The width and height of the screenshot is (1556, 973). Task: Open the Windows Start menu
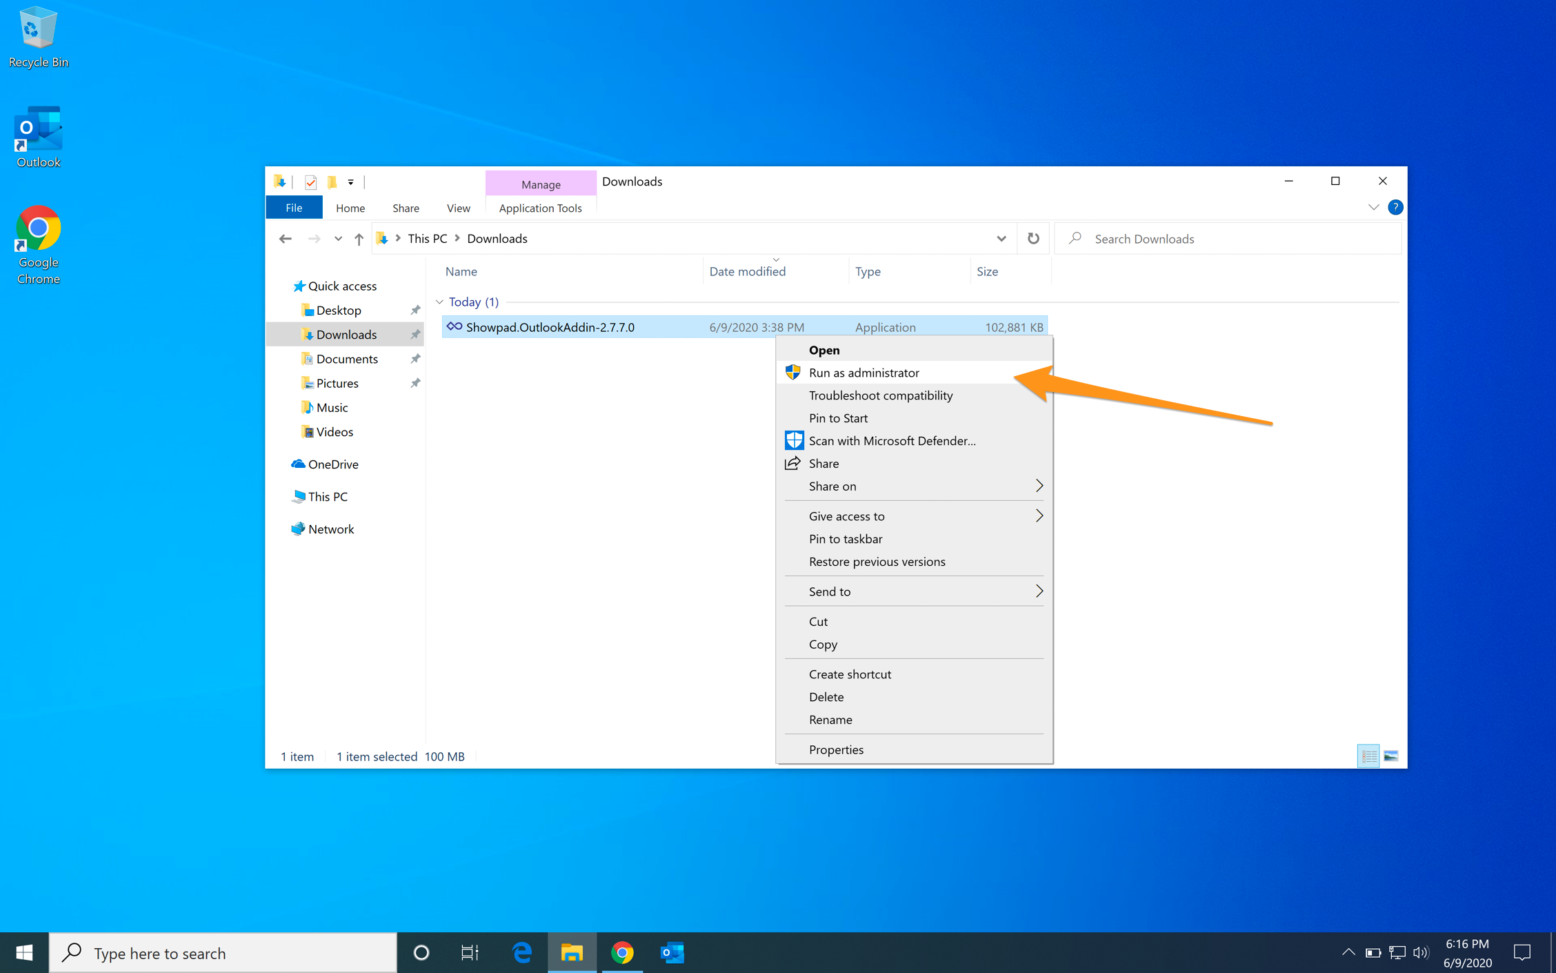tap(24, 953)
